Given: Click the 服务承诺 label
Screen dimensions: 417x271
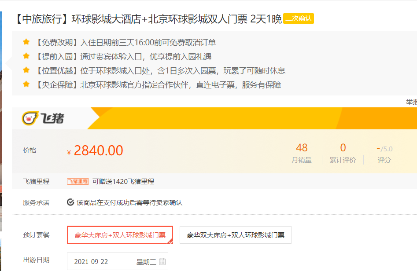Looking at the screenshot, I should (36, 203).
